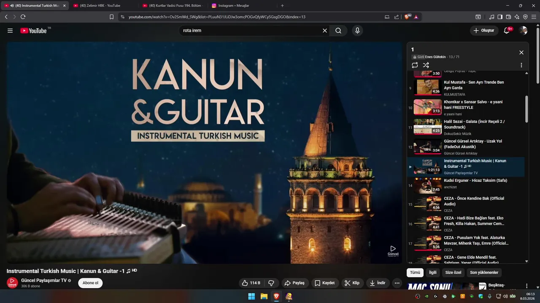This screenshot has height=303, width=540.
Task: Open the notifications bell
Action: (507, 31)
